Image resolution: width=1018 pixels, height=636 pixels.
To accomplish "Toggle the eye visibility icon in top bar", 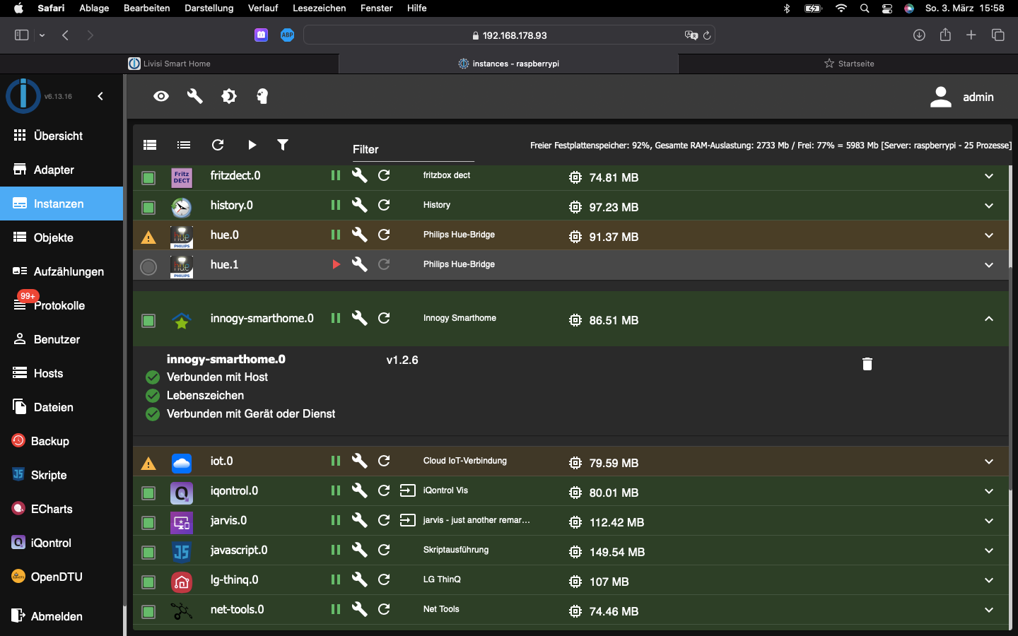I will pos(161,96).
